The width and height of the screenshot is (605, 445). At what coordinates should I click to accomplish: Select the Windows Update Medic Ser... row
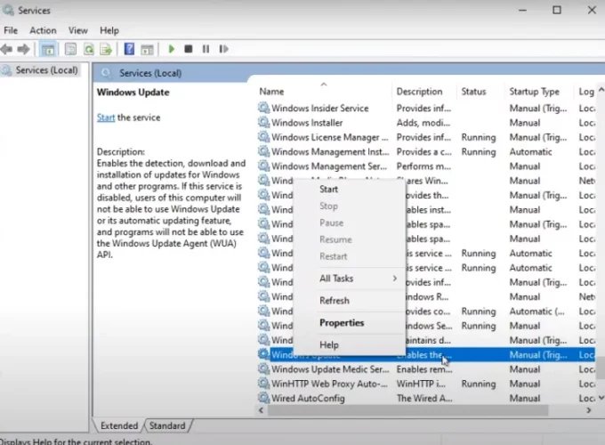[426, 369]
